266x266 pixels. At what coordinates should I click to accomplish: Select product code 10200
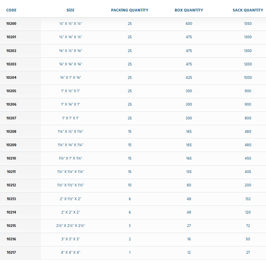point(12,23)
